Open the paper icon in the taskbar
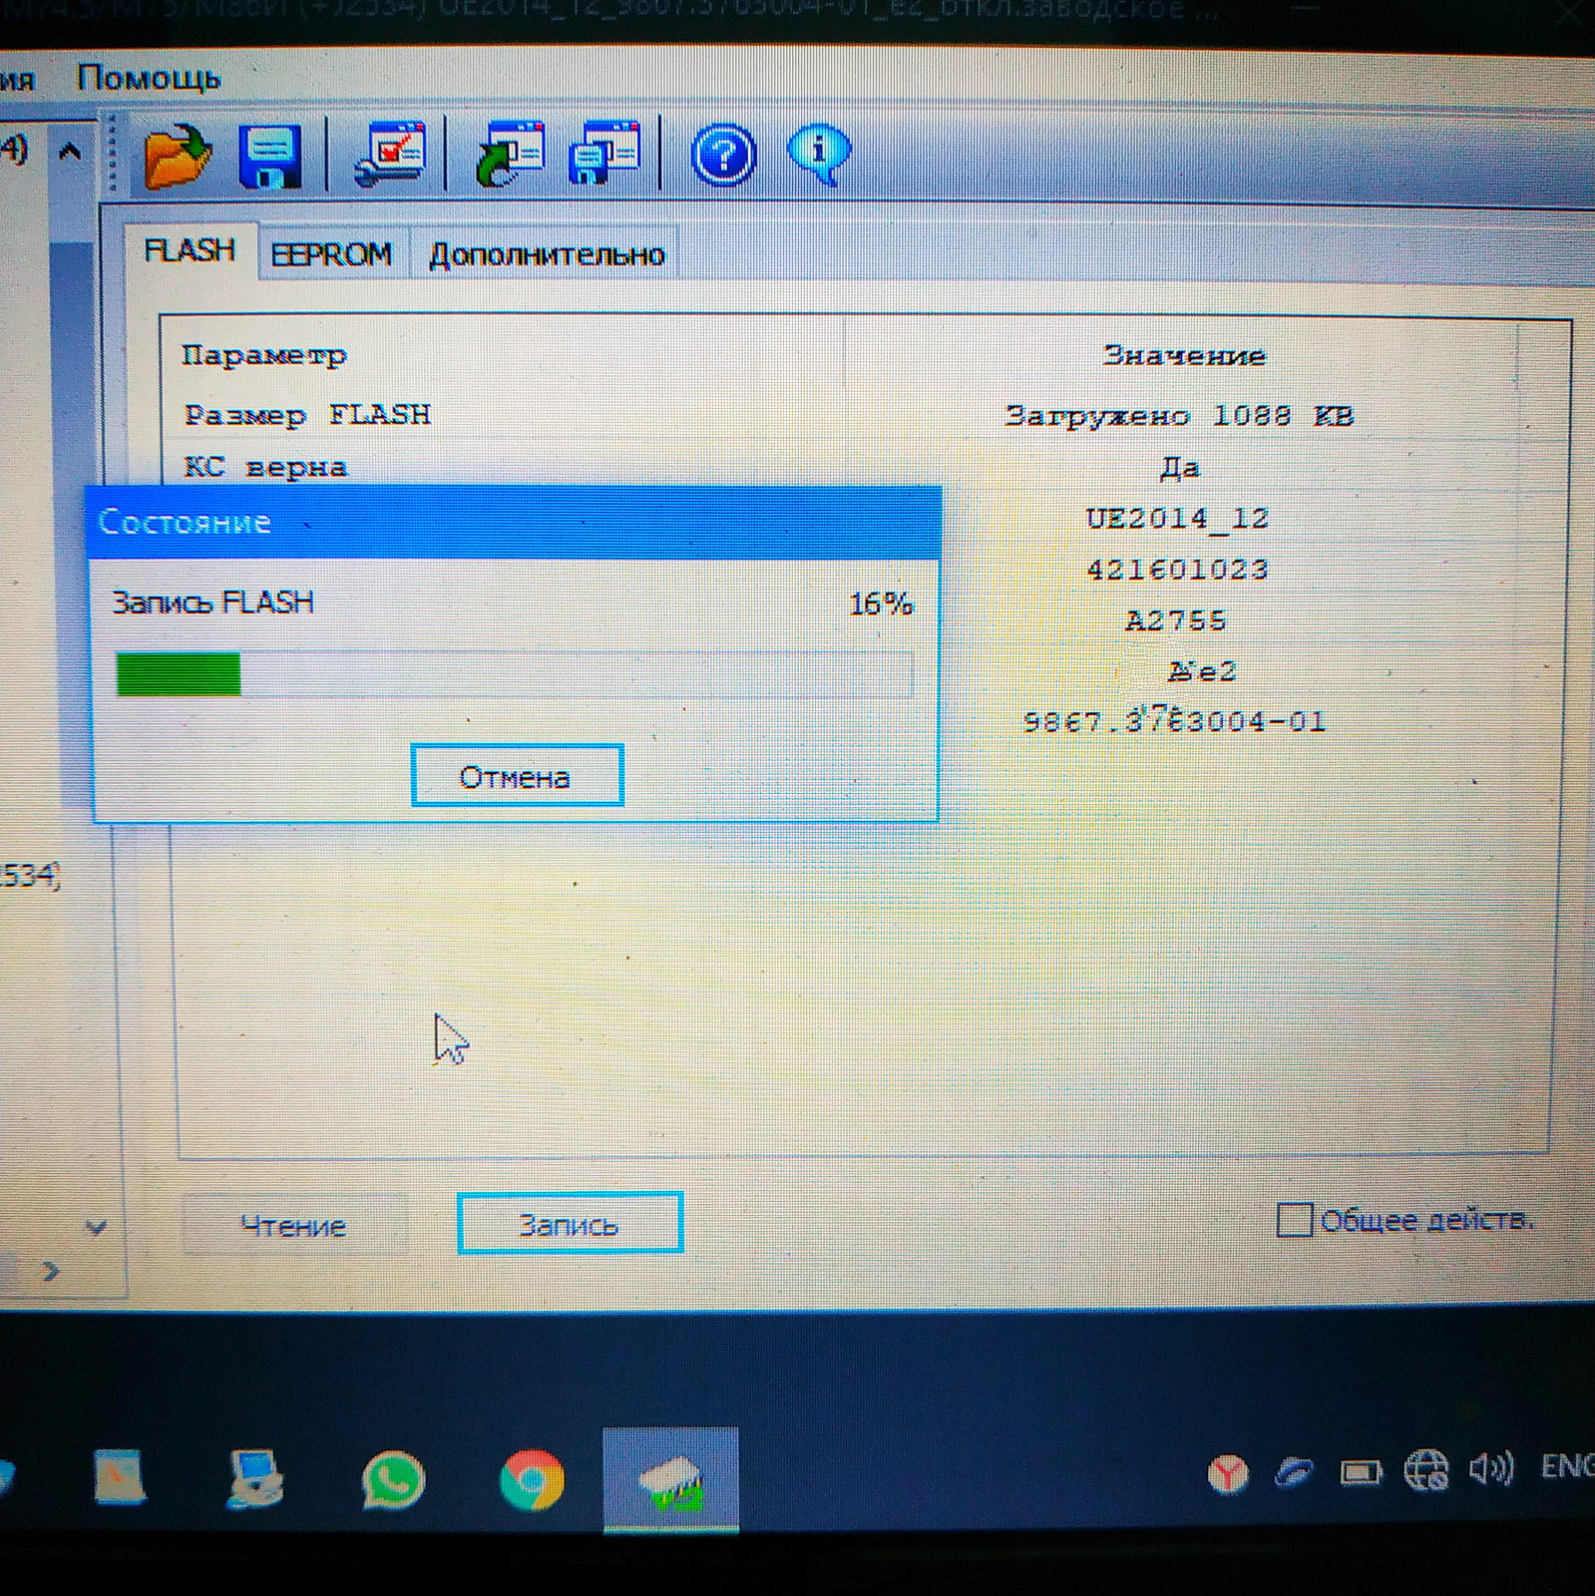 (x=120, y=1476)
